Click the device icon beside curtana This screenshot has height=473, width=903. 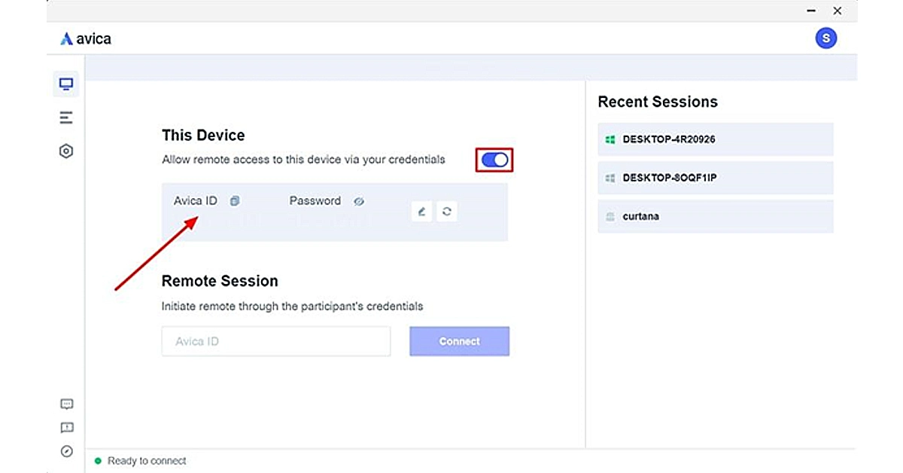click(610, 217)
